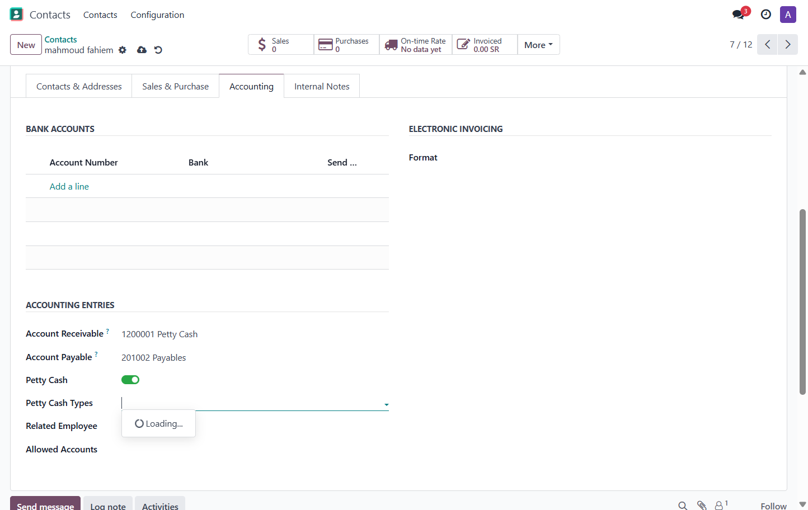This screenshot has height=510, width=808.
Task: Open the clock activities icon
Action: [x=766, y=15]
